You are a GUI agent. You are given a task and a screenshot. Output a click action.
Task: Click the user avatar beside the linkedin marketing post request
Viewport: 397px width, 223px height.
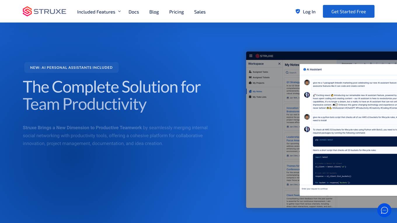[307, 83]
